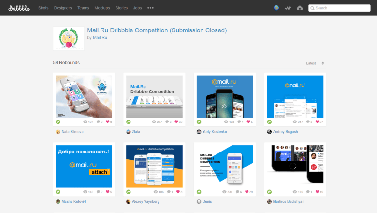This screenshot has width=377, height=213.
Task: Open Zlata's profile link
Action: (136, 132)
